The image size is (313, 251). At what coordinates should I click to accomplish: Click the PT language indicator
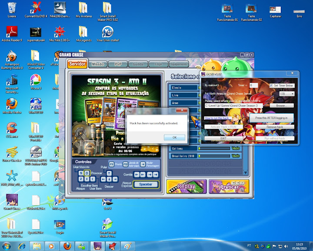tap(249, 245)
